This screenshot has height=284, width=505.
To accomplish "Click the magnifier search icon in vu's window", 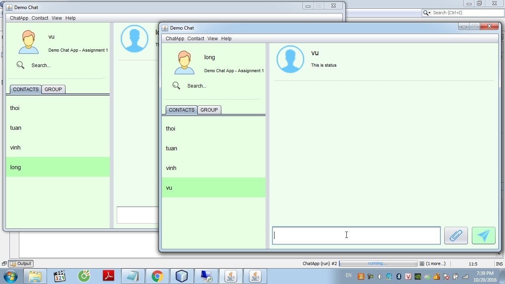I will pos(21,65).
